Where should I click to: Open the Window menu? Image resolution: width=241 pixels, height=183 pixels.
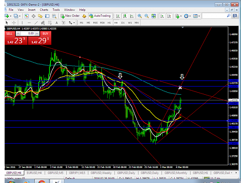coord(69,10)
